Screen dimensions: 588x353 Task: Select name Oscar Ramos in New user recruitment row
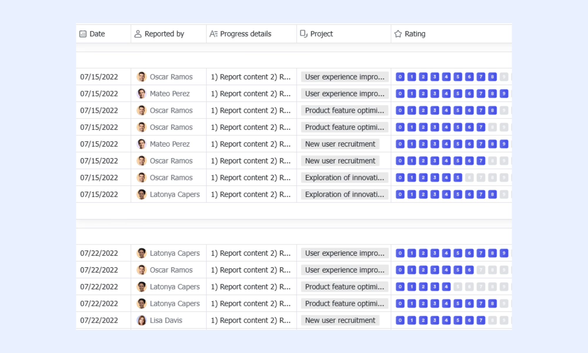tap(171, 161)
